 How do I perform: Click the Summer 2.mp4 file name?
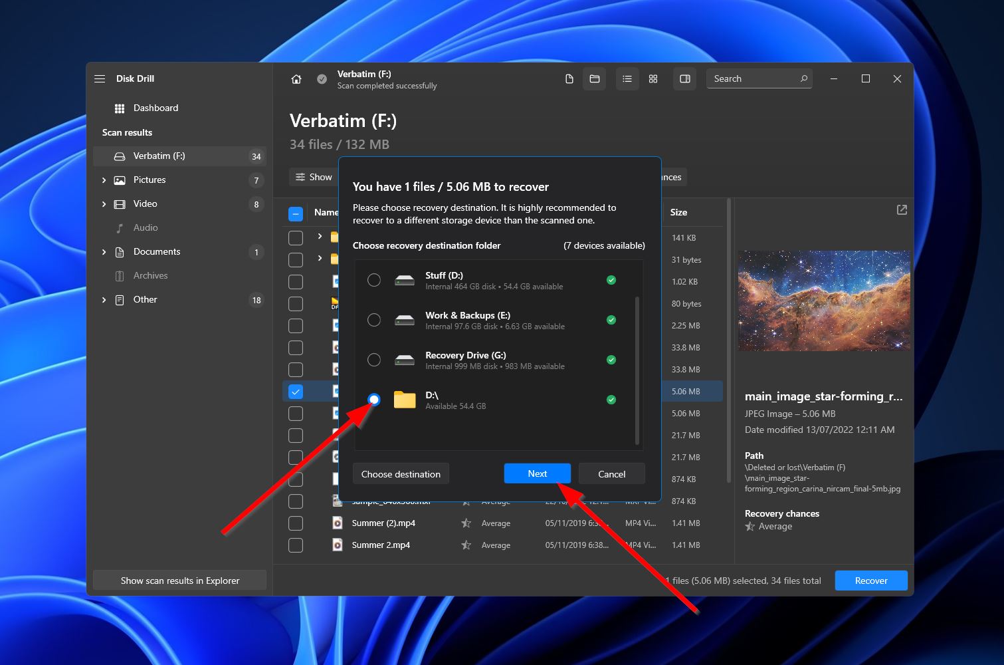381,545
